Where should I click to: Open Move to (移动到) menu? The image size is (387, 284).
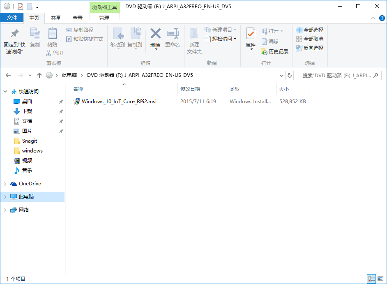[x=117, y=38]
